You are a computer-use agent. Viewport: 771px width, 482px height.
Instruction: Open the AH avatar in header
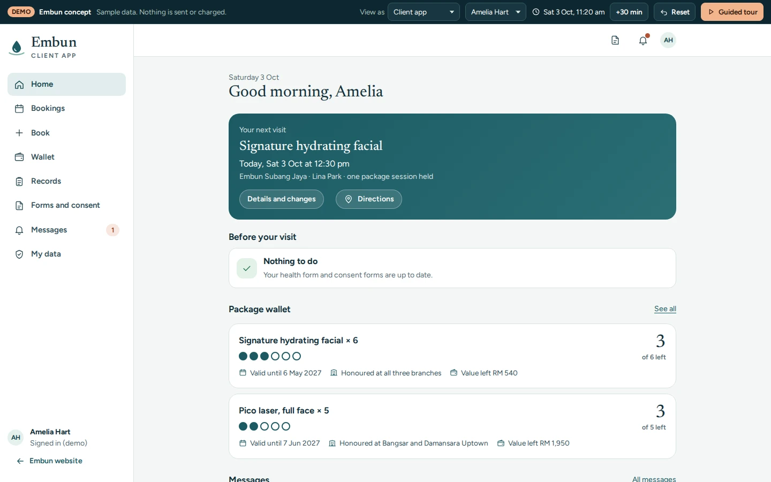pos(668,40)
